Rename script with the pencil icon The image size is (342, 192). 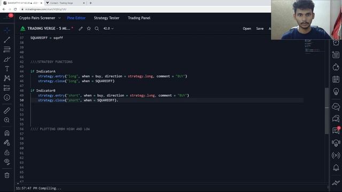(x=81, y=28)
